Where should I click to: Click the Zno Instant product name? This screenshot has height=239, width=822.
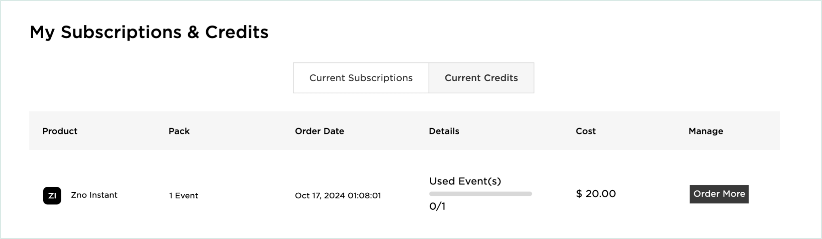pyautogui.click(x=94, y=195)
